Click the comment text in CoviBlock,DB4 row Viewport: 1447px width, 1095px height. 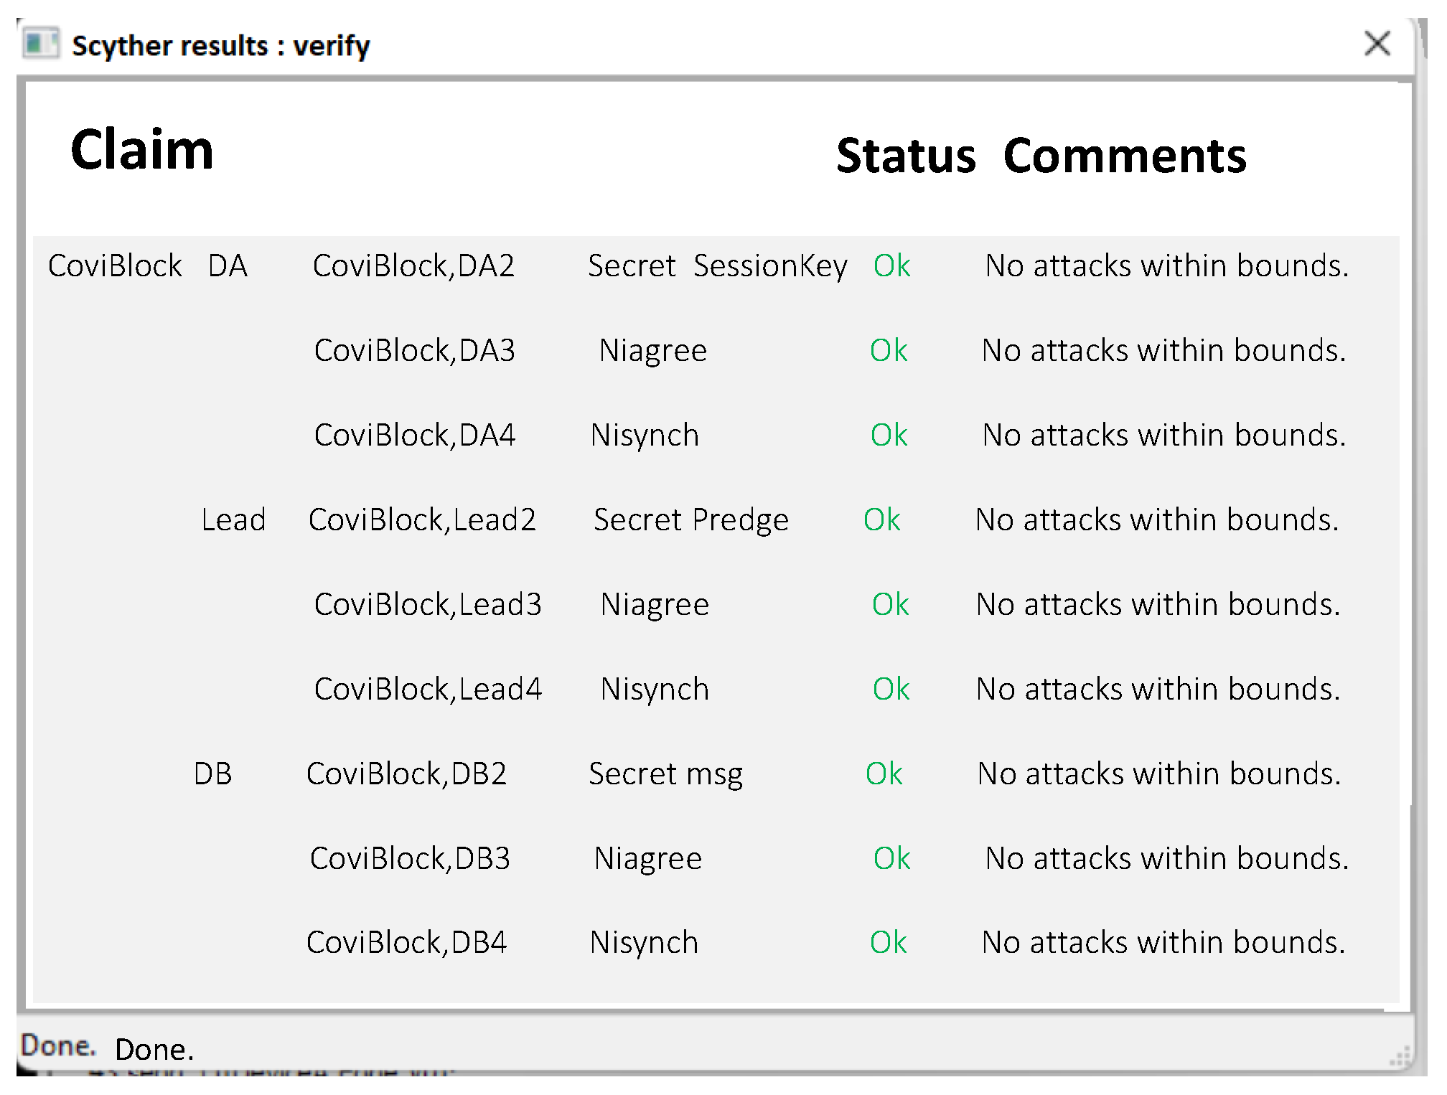1163,943
